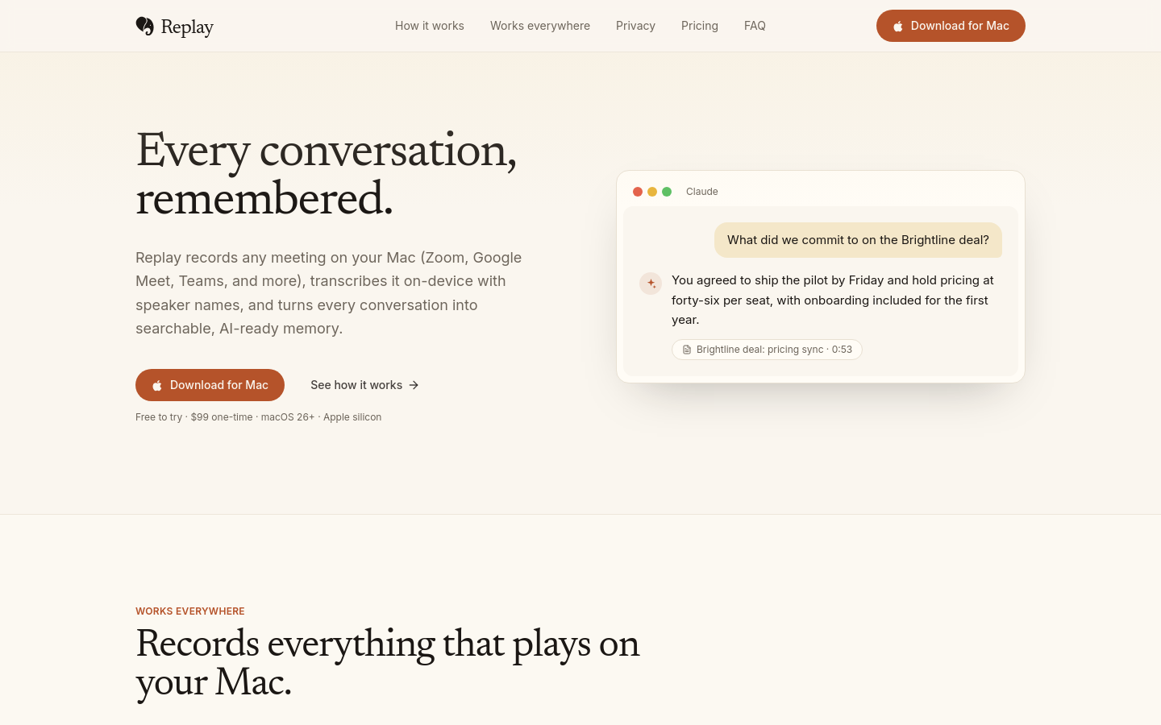Click the Brightline deal question bubble

click(858, 240)
